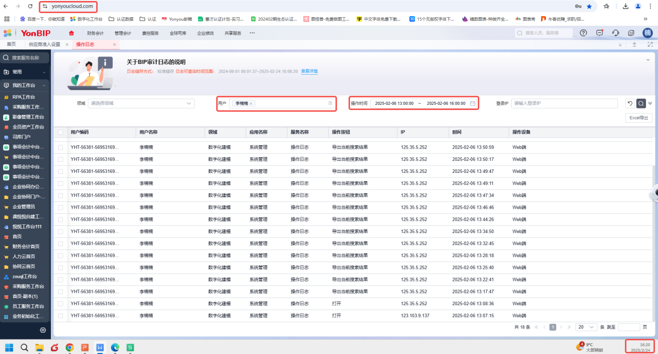
Task: Check the row with IP 123.103.9.137
Action: [61, 316]
